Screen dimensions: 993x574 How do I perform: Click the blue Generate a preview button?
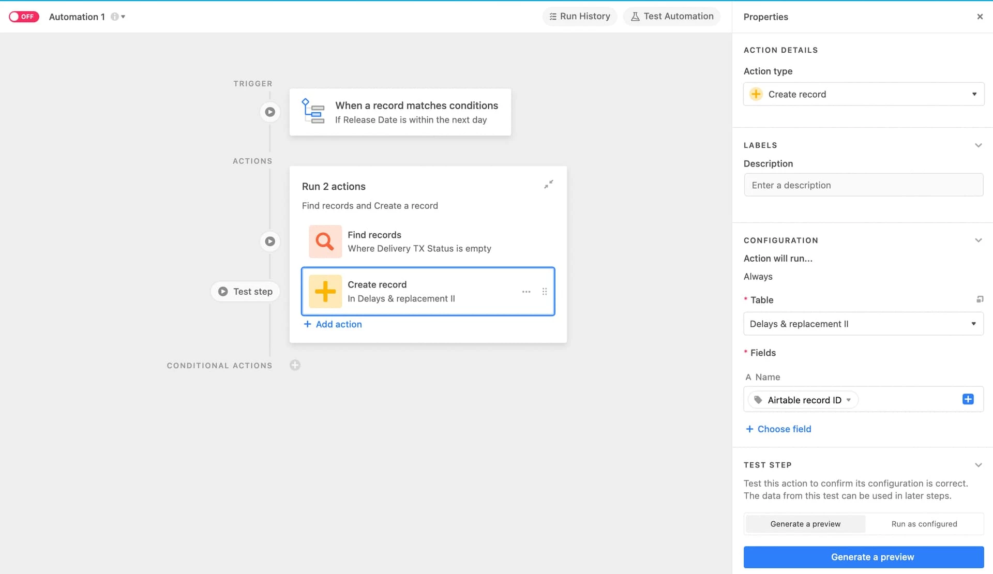[863, 557]
